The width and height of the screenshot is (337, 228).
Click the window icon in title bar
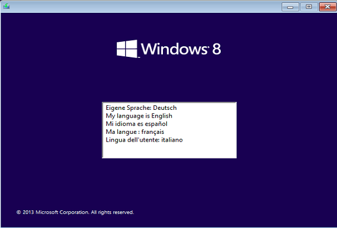tap(6, 6)
